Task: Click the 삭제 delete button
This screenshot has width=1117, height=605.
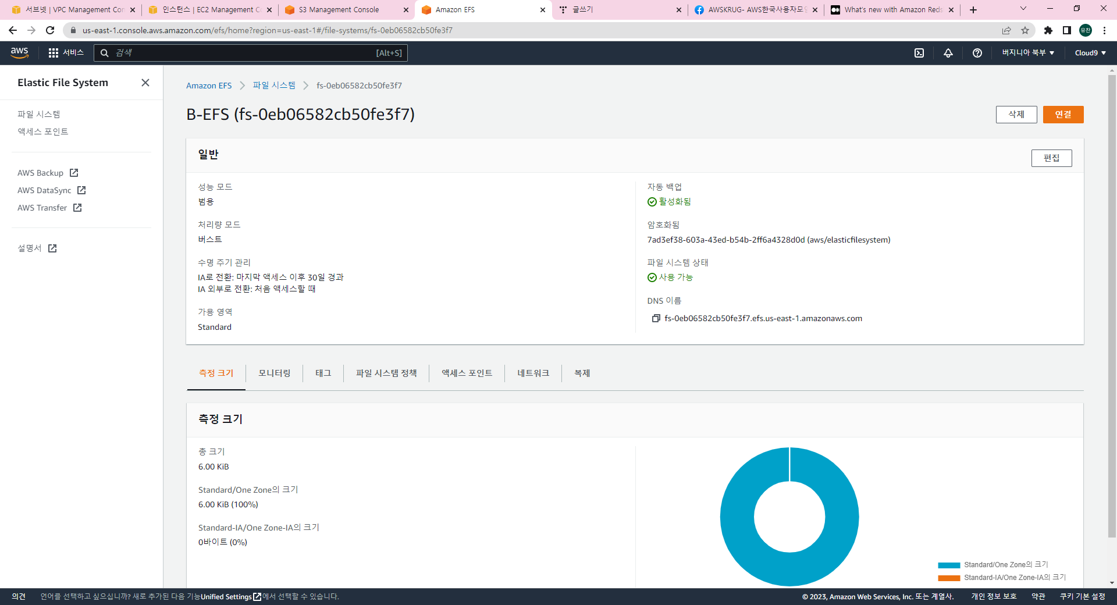Action: point(1016,115)
